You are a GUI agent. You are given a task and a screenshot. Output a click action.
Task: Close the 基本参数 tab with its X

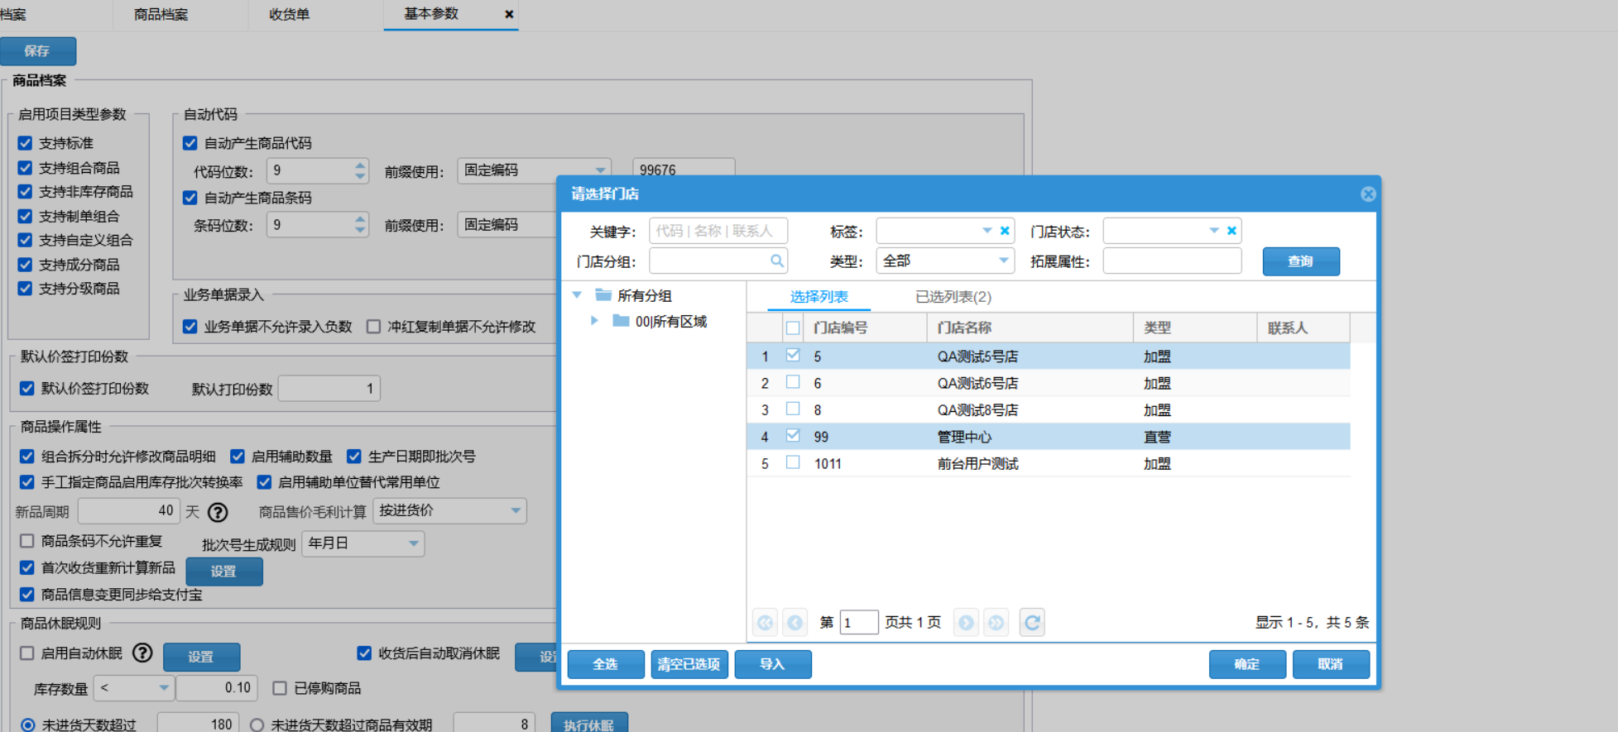point(509,14)
